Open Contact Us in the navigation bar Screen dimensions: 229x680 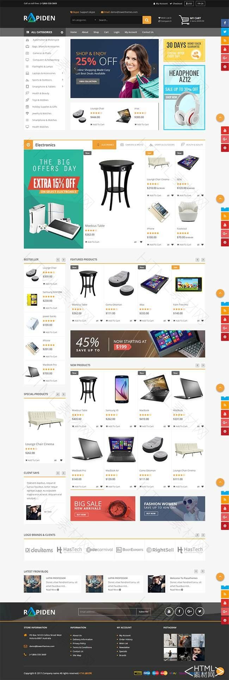[148, 32]
